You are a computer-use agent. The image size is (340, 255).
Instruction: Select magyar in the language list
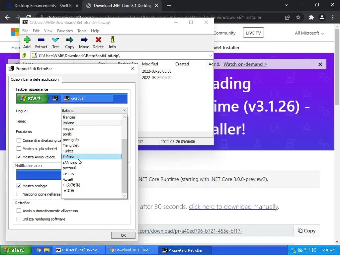(91, 128)
